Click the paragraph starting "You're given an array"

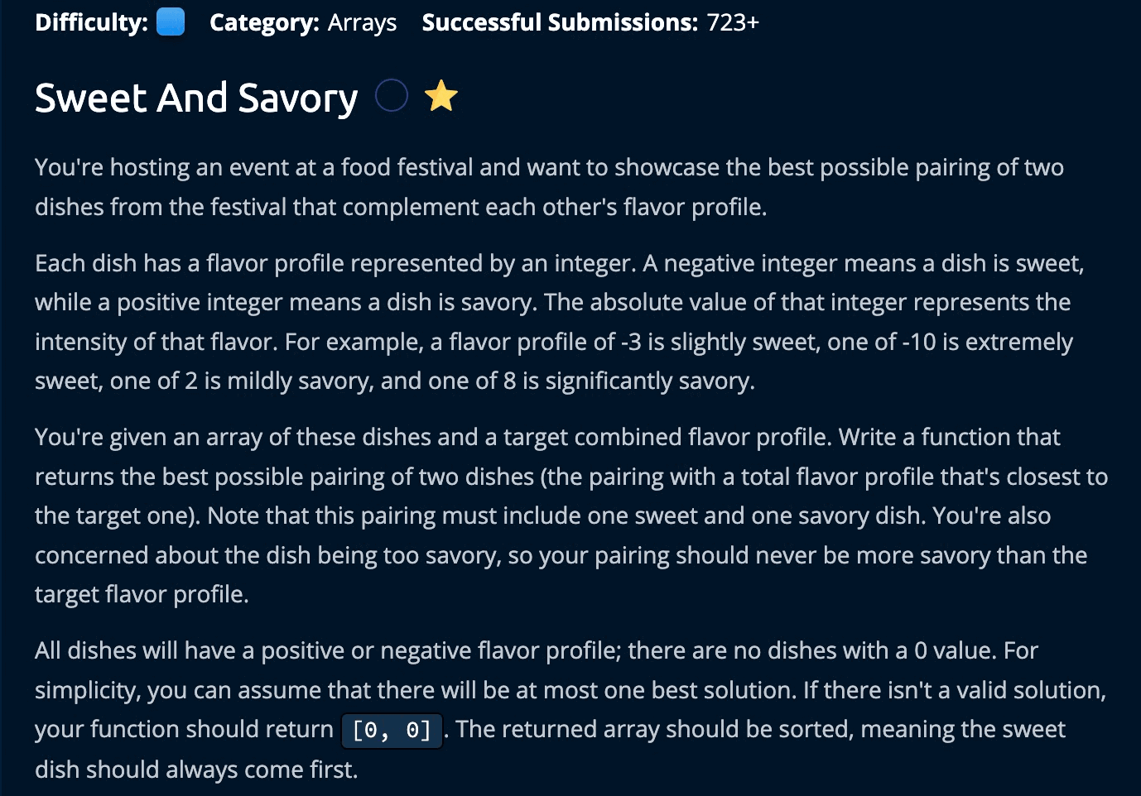coord(570,515)
